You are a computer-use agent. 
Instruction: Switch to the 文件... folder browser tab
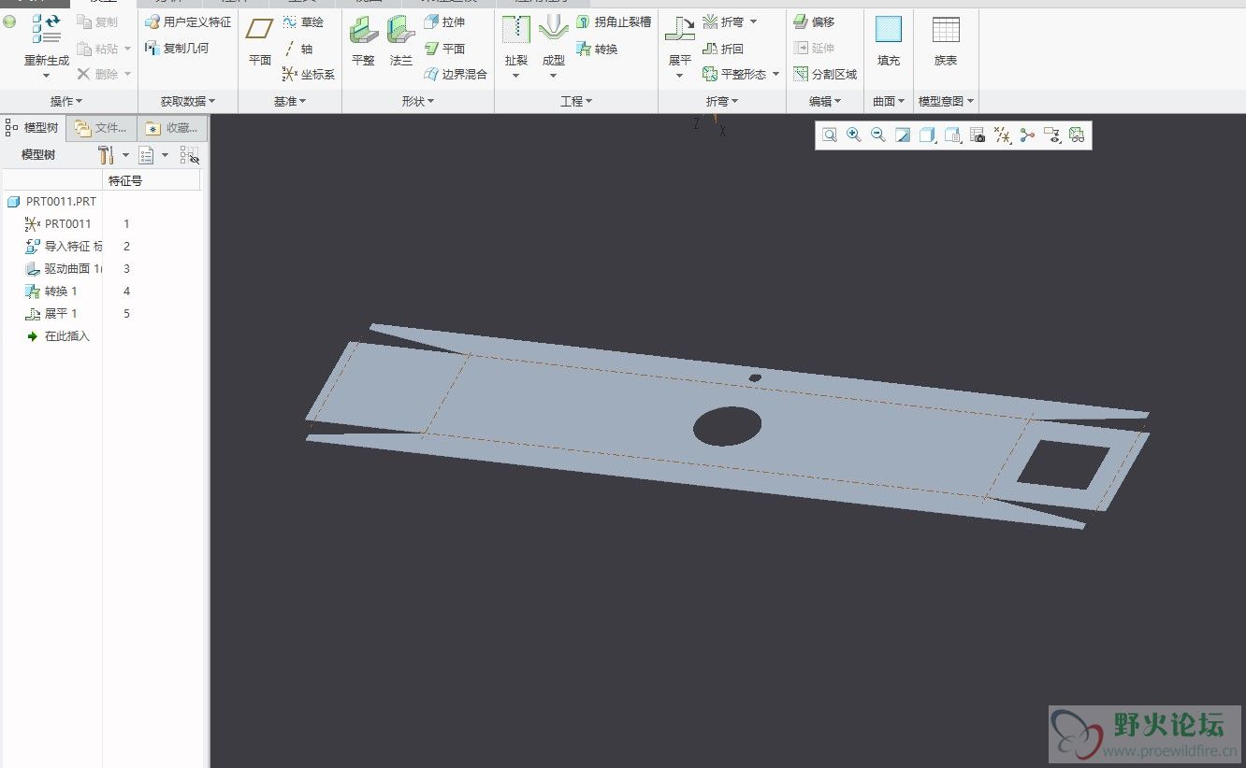[x=102, y=128]
